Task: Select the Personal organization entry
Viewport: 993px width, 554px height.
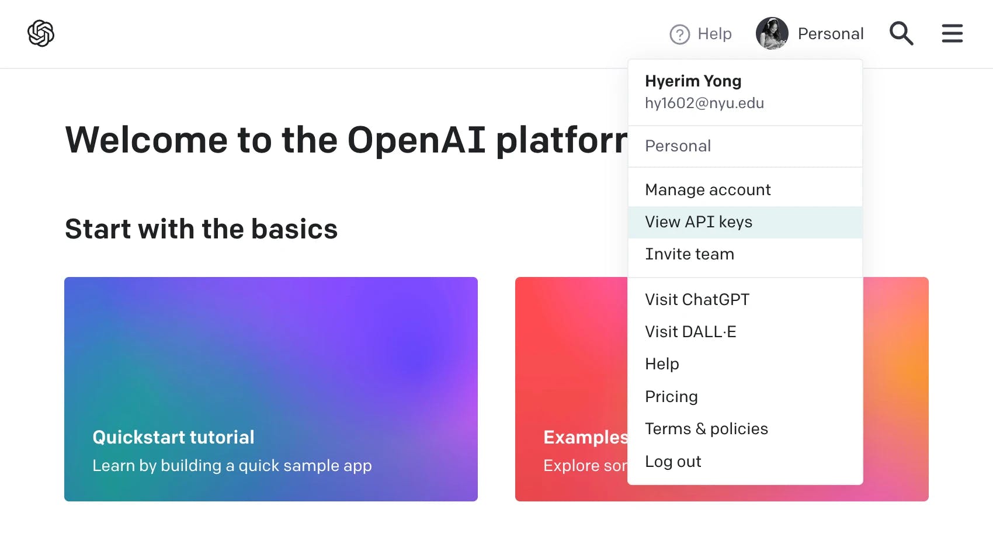Action: tap(745, 146)
